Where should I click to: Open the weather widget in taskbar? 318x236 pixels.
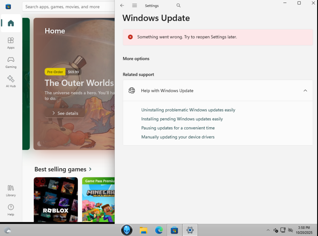point(8,230)
